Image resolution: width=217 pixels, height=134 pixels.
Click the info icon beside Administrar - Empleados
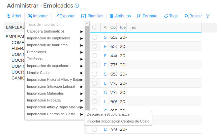(x=77, y=6)
